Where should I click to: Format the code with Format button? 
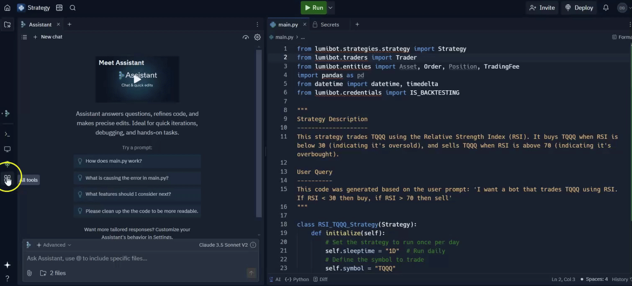(622, 37)
